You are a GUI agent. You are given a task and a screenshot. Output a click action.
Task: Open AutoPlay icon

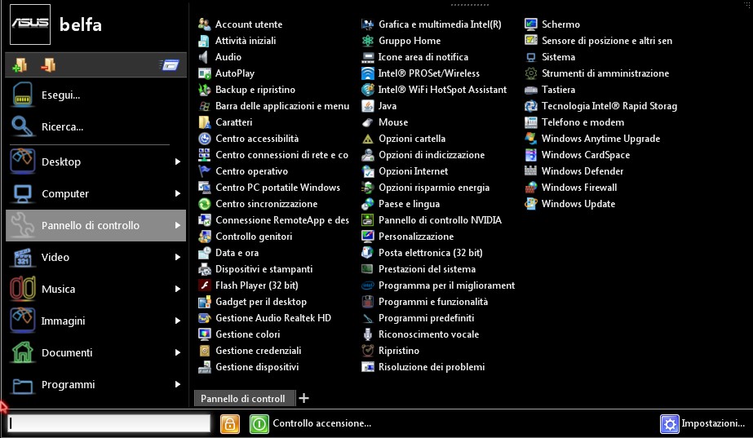(205, 73)
